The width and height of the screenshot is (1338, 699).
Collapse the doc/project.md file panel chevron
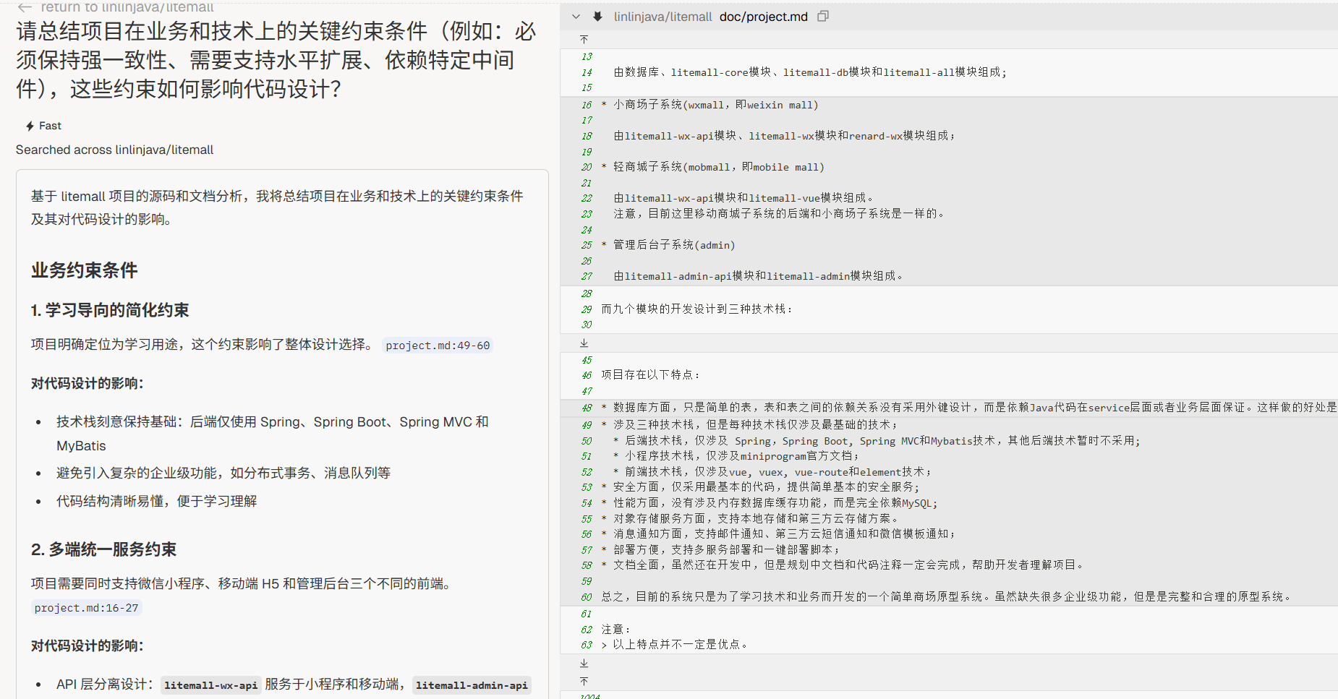576,17
